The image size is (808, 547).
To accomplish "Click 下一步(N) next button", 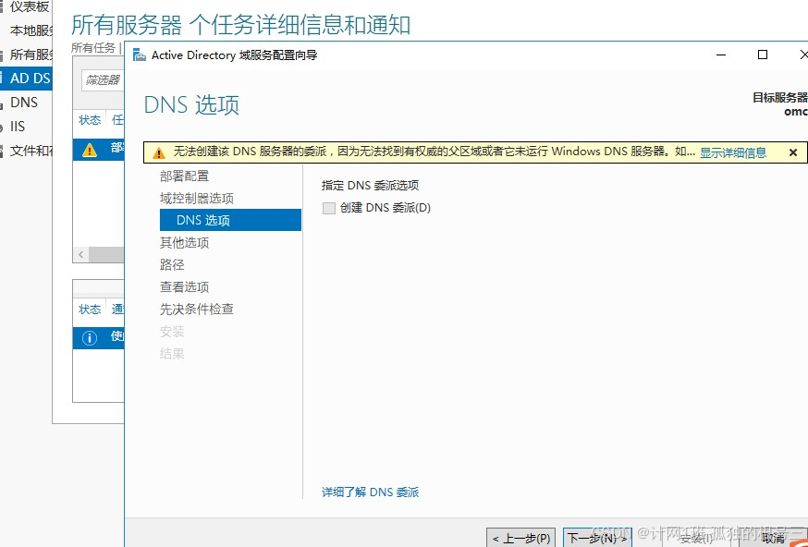I will [x=597, y=539].
